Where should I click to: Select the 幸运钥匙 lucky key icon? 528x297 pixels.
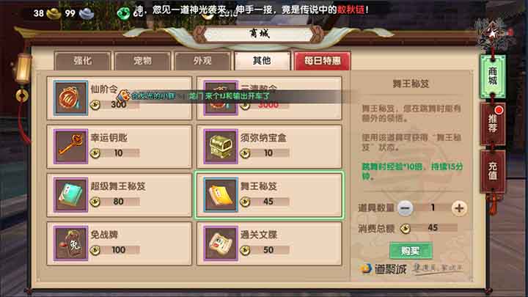point(70,146)
